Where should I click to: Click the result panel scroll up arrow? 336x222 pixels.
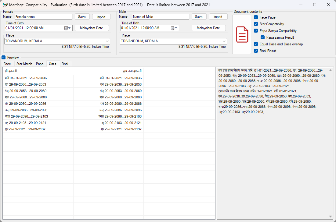[331, 70]
